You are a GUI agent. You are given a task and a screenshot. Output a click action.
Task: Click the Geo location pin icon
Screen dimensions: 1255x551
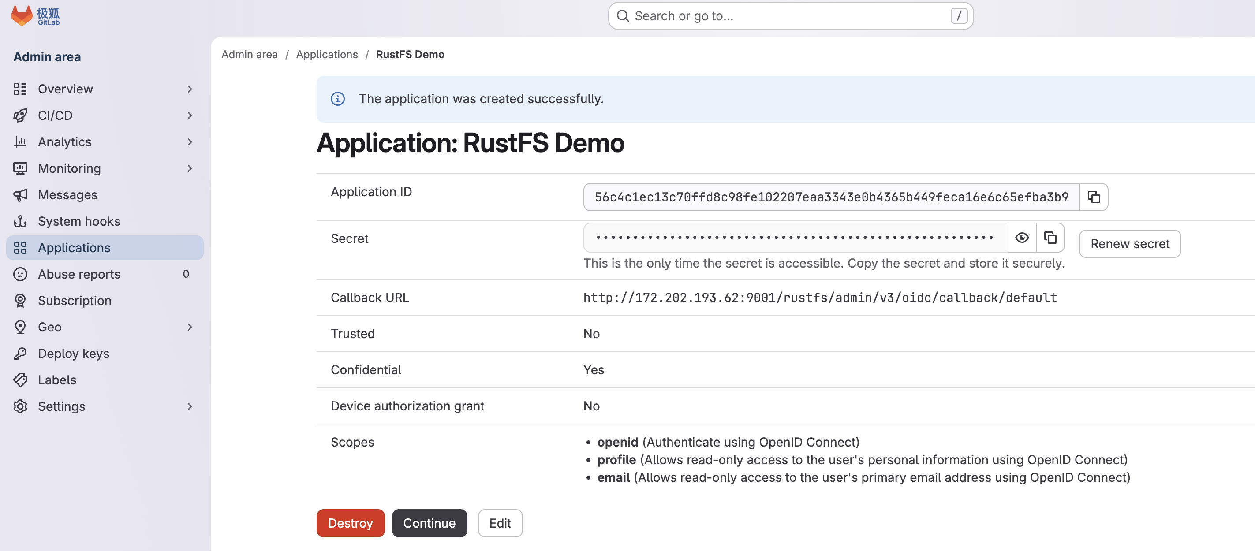[x=20, y=327]
